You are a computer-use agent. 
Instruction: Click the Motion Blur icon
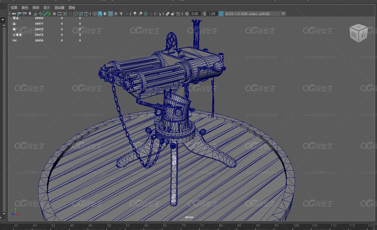141,14
